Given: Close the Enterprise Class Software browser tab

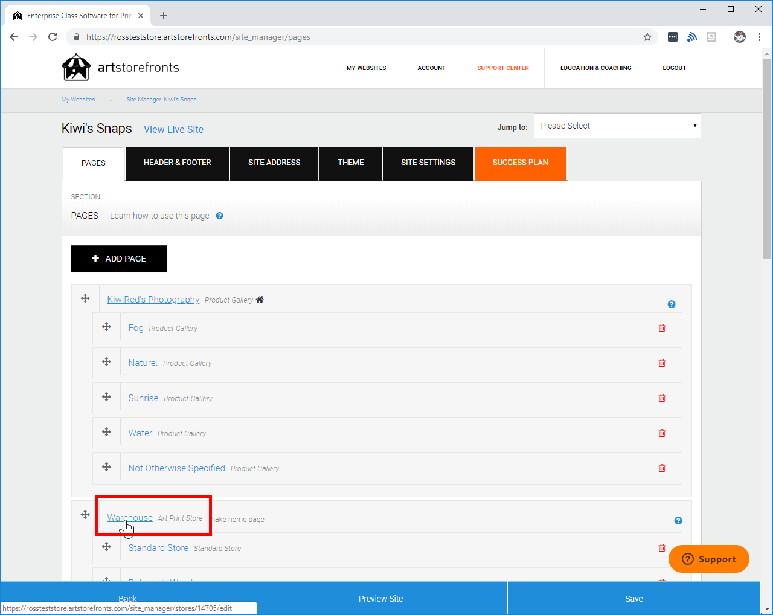Looking at the screenshot, I should tap(141, 16).
